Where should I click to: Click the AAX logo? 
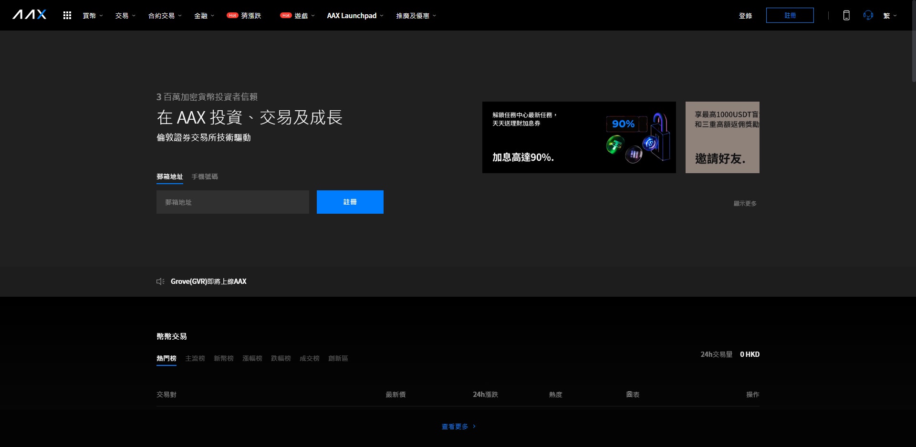[30, 14]
